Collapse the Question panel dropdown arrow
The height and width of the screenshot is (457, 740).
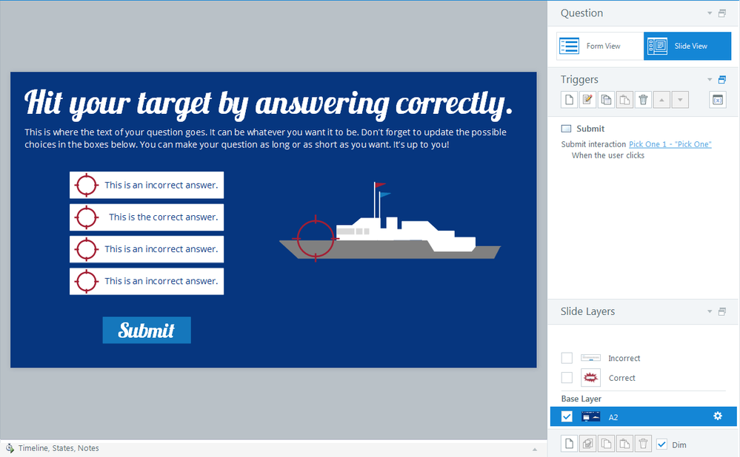pos(710,13)
